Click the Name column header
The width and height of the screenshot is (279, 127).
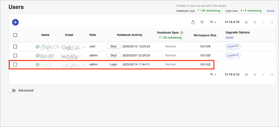45,35
